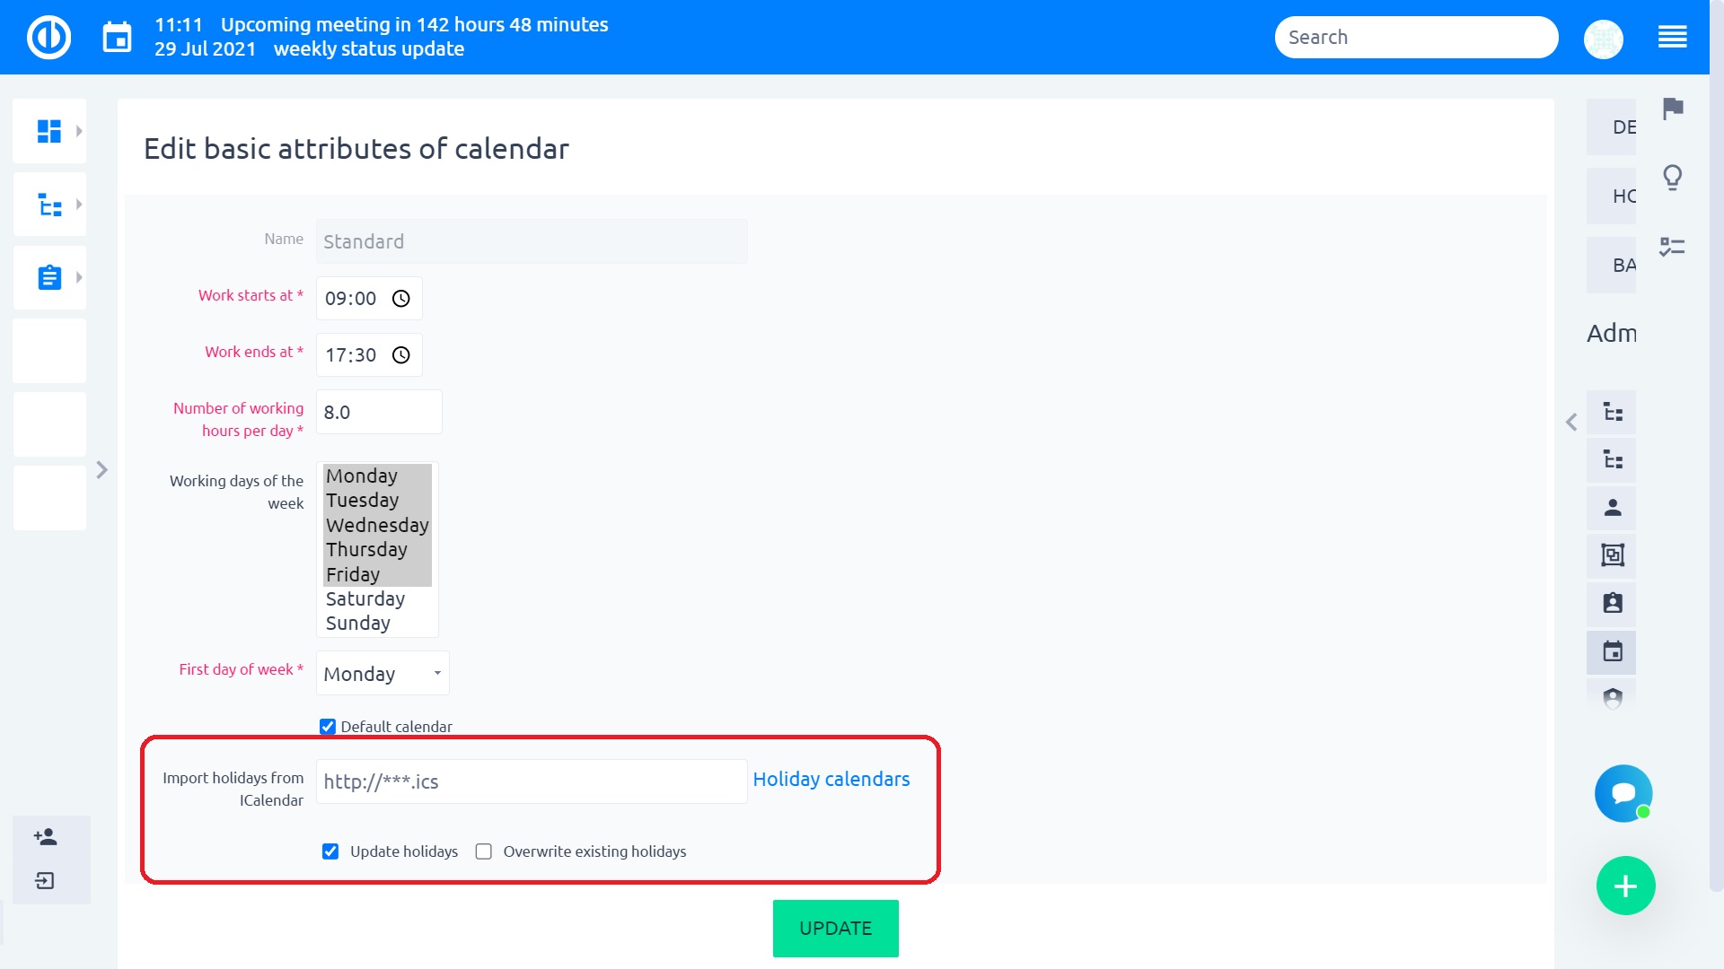Open the dashboard tiles icon in left sidebar
The height and width of the screenshot is (969, 1724).
[49, 131]
